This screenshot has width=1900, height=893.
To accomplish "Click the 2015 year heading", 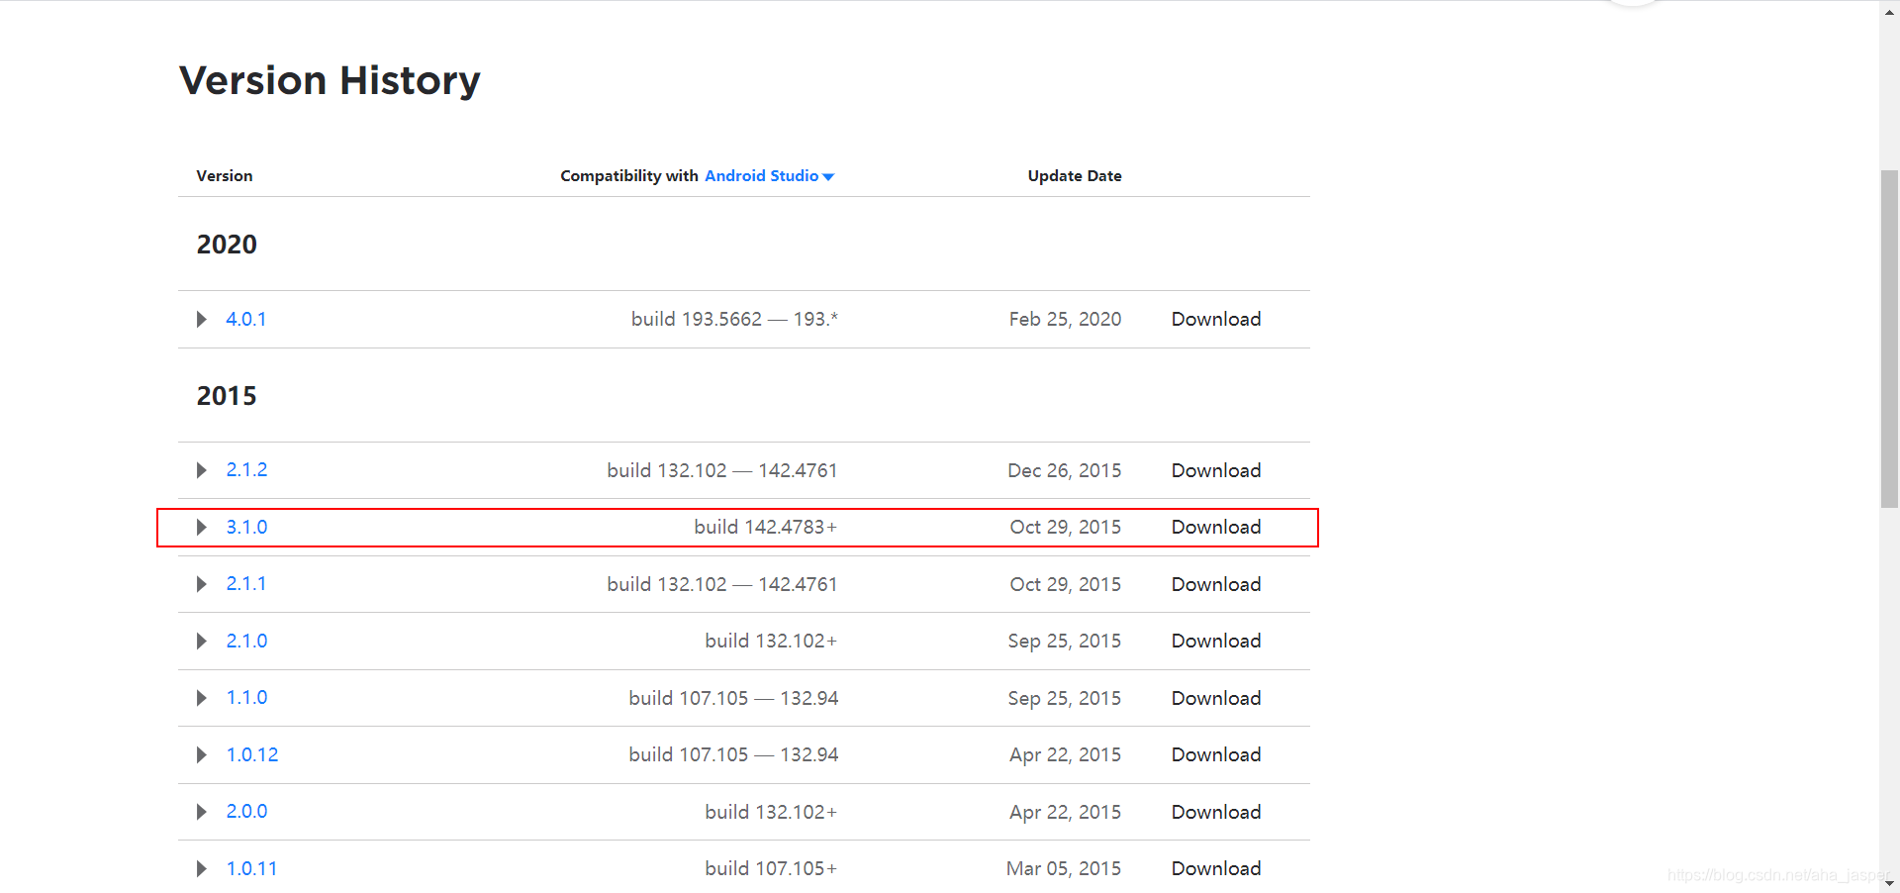I will pos(227,396).
